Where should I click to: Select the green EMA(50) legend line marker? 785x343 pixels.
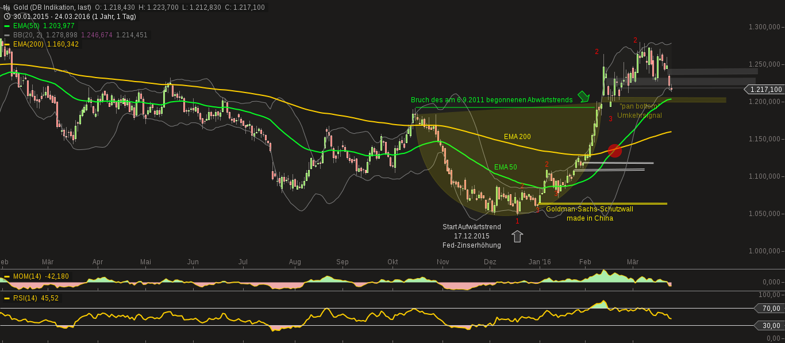tap(7, 26)
